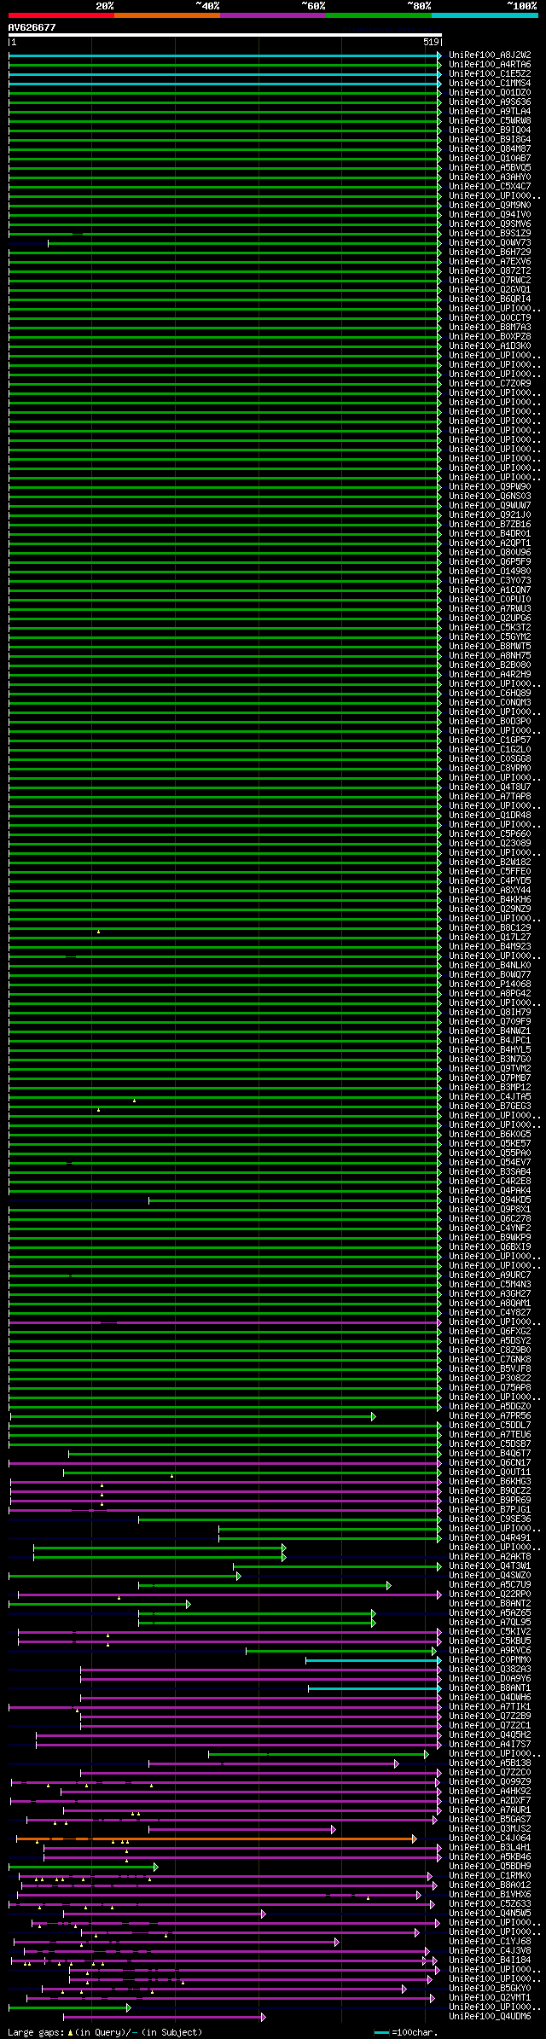The height and width of the screenshot is (2039, 546).
Task: Open hit UniRef100_C1MMS4
Action: click(x=490, y=84)
